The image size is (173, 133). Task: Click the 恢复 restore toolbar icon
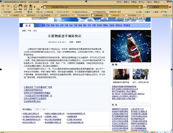(31, 6)
